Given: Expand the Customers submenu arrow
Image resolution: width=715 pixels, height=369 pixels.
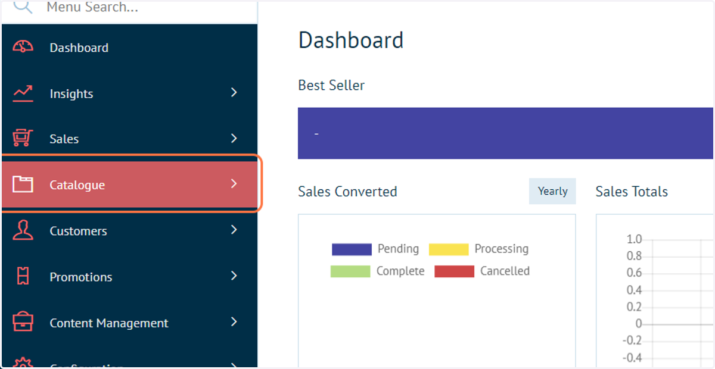Looking at the screenshot, I should [234, 230].
